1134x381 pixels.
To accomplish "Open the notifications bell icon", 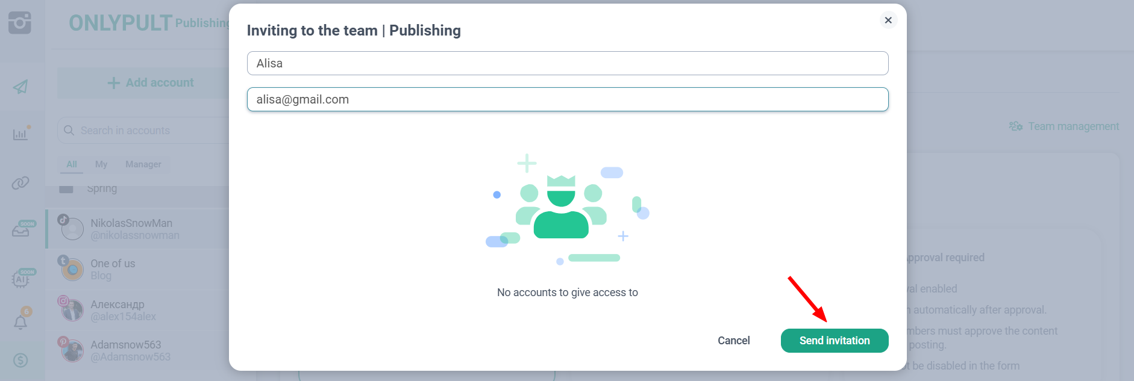I will pos(20,322).
